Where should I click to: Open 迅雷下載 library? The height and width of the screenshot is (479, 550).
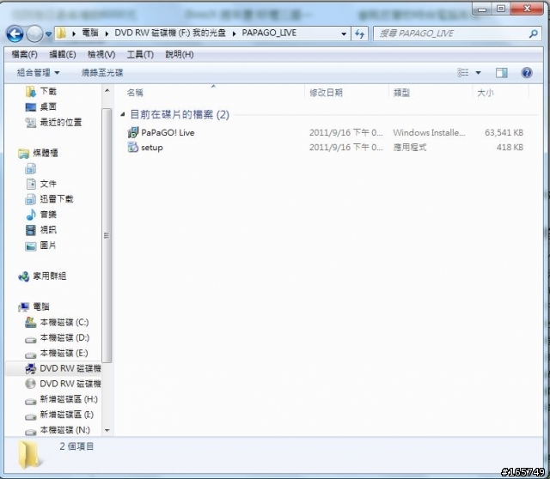click(x=57, y=199)
